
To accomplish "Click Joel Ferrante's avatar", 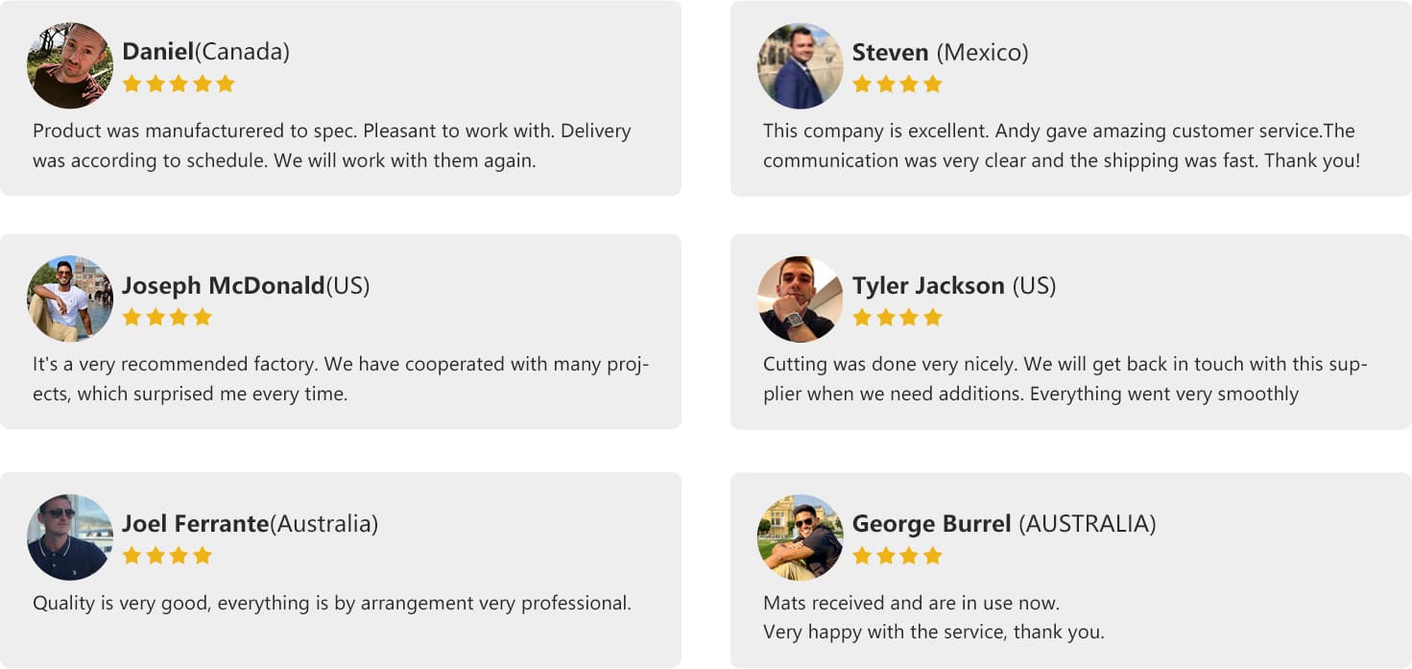I will pyautogui.click(x=70, y=537).
